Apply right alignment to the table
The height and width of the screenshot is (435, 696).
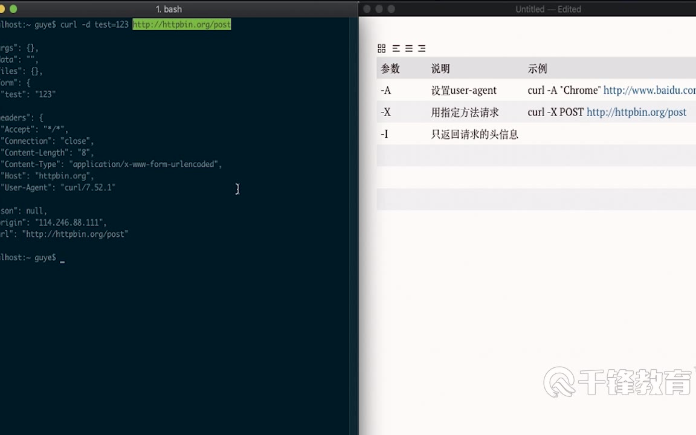click(x=422, y=48)
